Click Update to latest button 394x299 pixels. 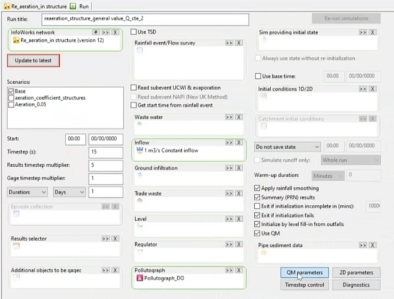click(33, 61)
